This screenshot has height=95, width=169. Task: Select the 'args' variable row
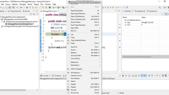pos(145,22)
